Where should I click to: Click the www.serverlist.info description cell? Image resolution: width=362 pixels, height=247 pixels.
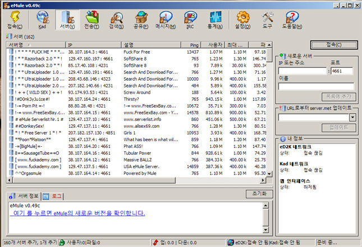(x=143, y=119)
